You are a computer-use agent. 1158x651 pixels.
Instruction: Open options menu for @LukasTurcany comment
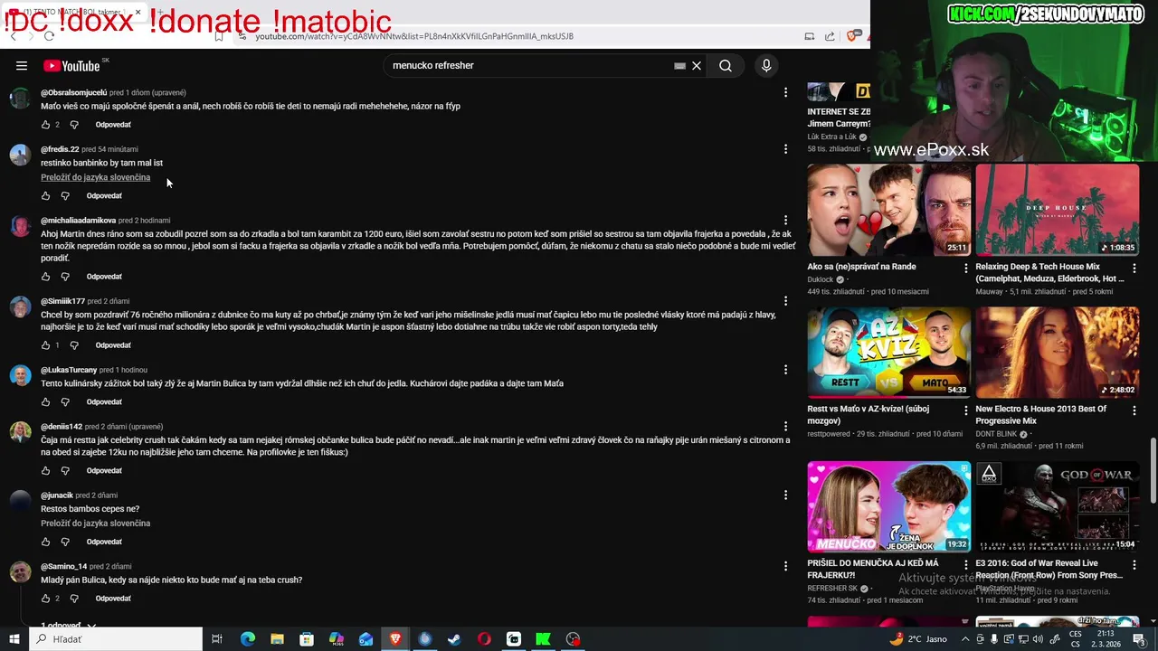pyautogui.click(x=785, y=370)
